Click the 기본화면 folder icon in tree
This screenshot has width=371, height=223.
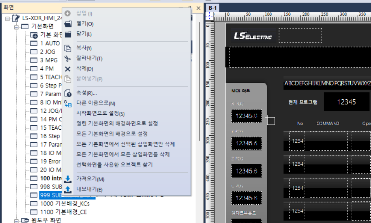pos(25,27)
